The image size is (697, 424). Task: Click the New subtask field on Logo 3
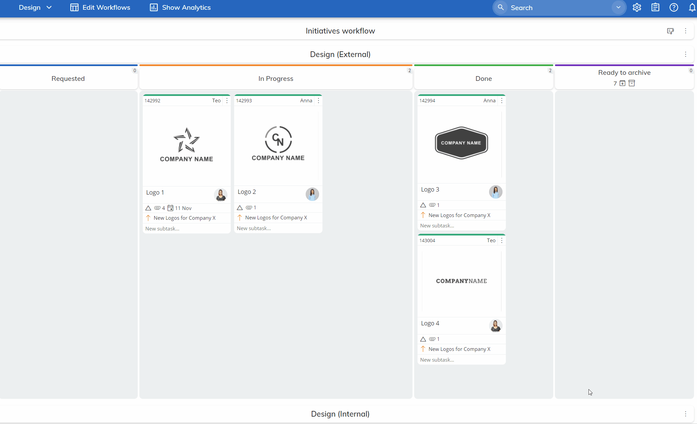437,225
